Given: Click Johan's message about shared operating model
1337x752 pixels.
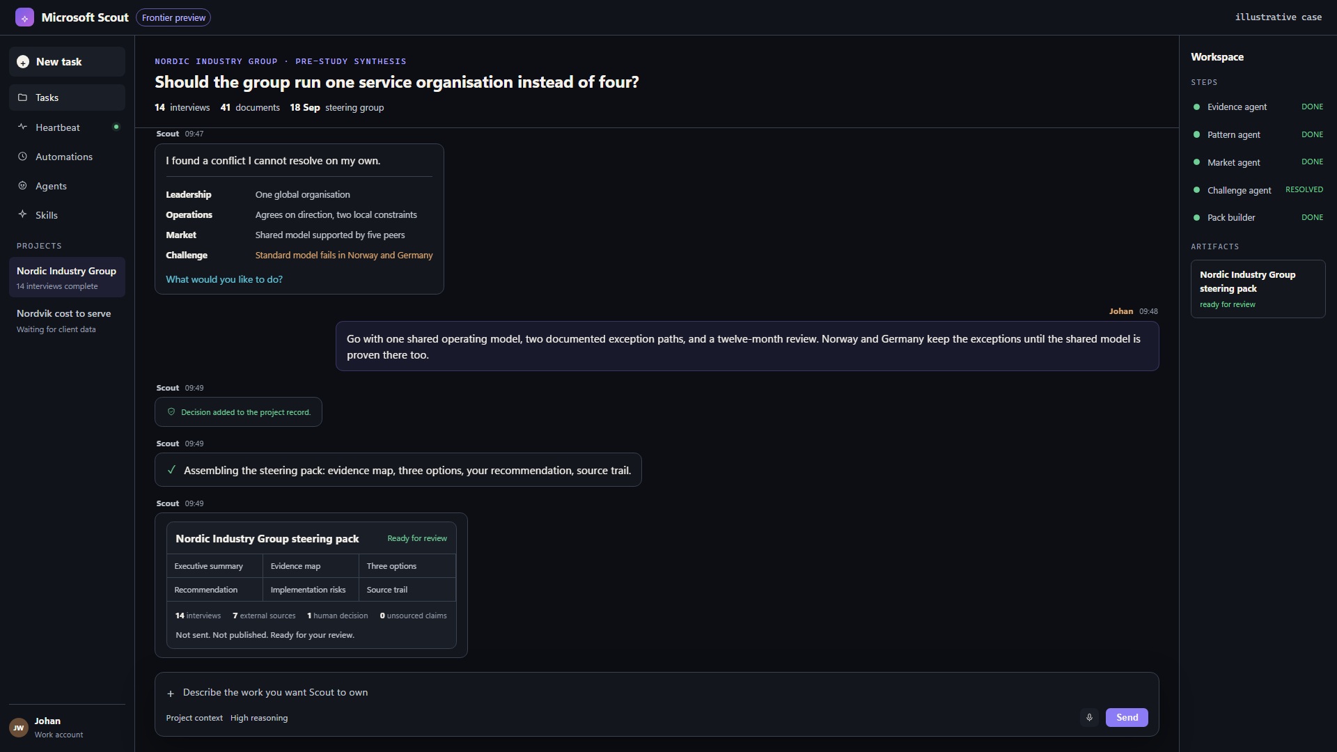Looking at the screenshot, I should [x=747, y=346].
